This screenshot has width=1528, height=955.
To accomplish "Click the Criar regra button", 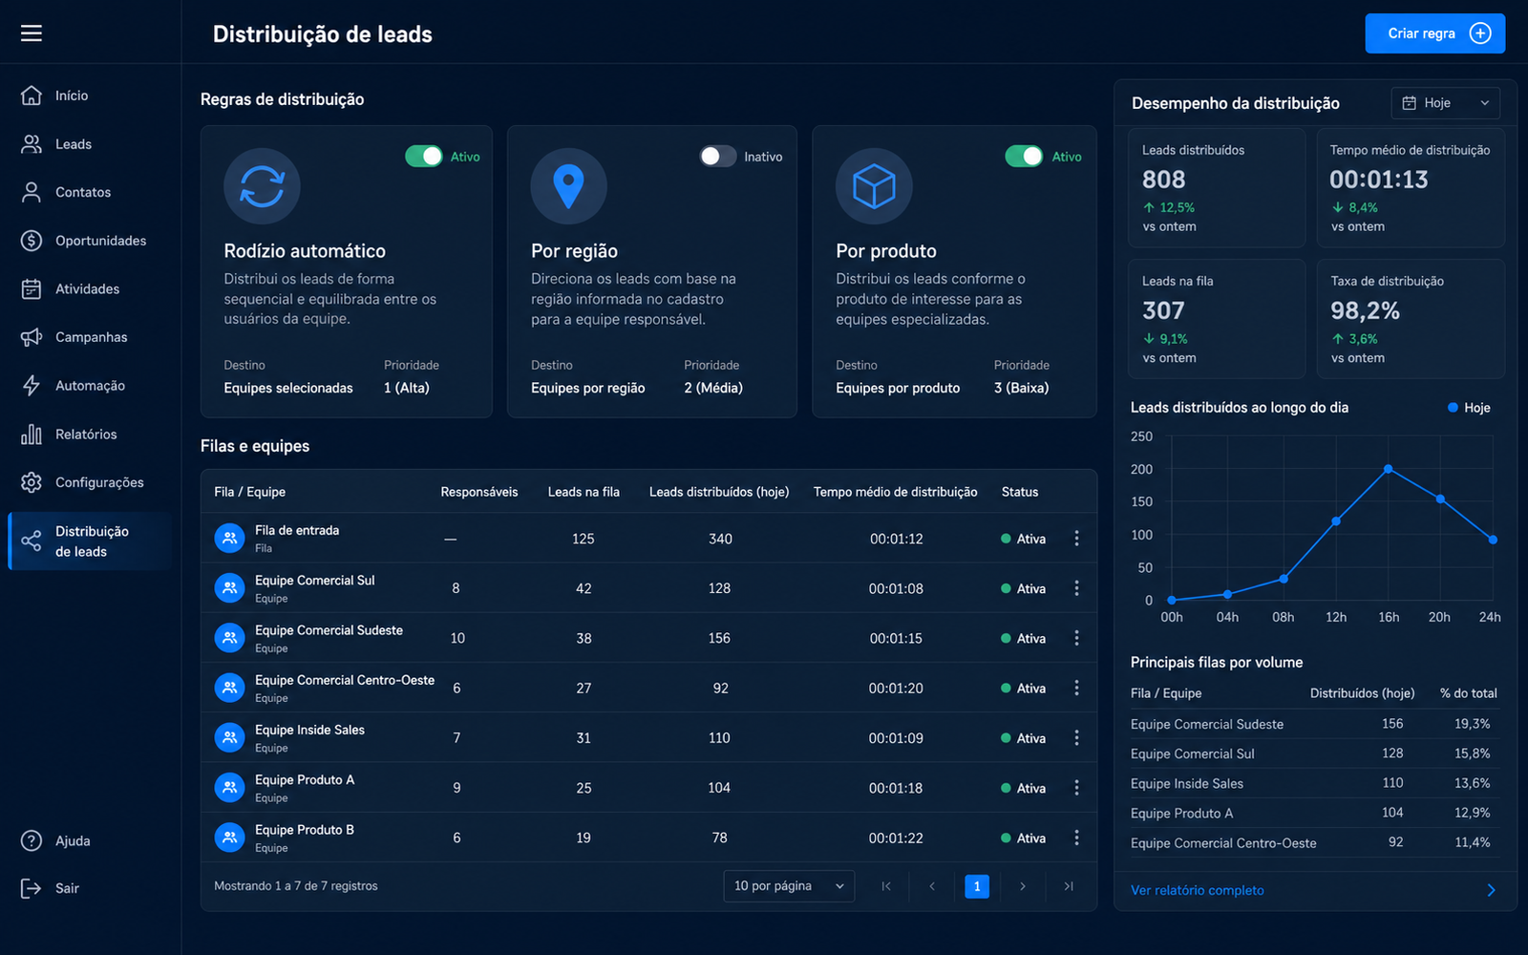I will pyautogui.click(x=1434, y=33).
